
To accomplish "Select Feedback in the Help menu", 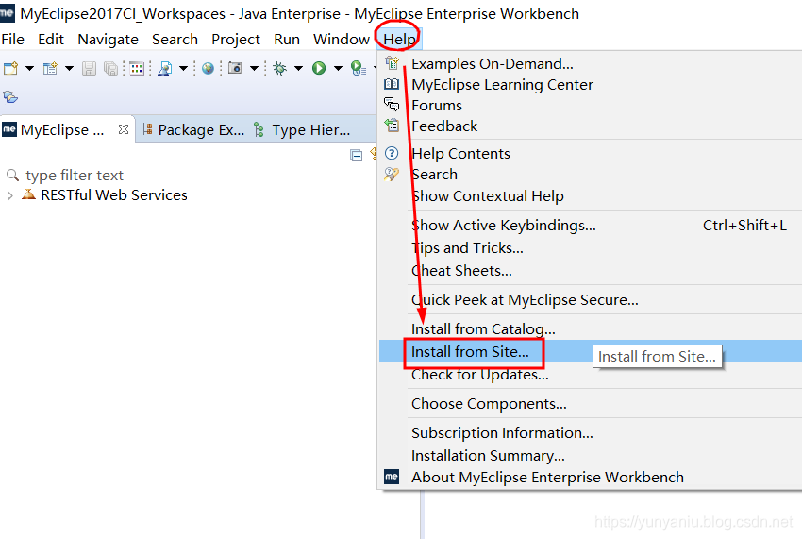I will coord(591,126).
